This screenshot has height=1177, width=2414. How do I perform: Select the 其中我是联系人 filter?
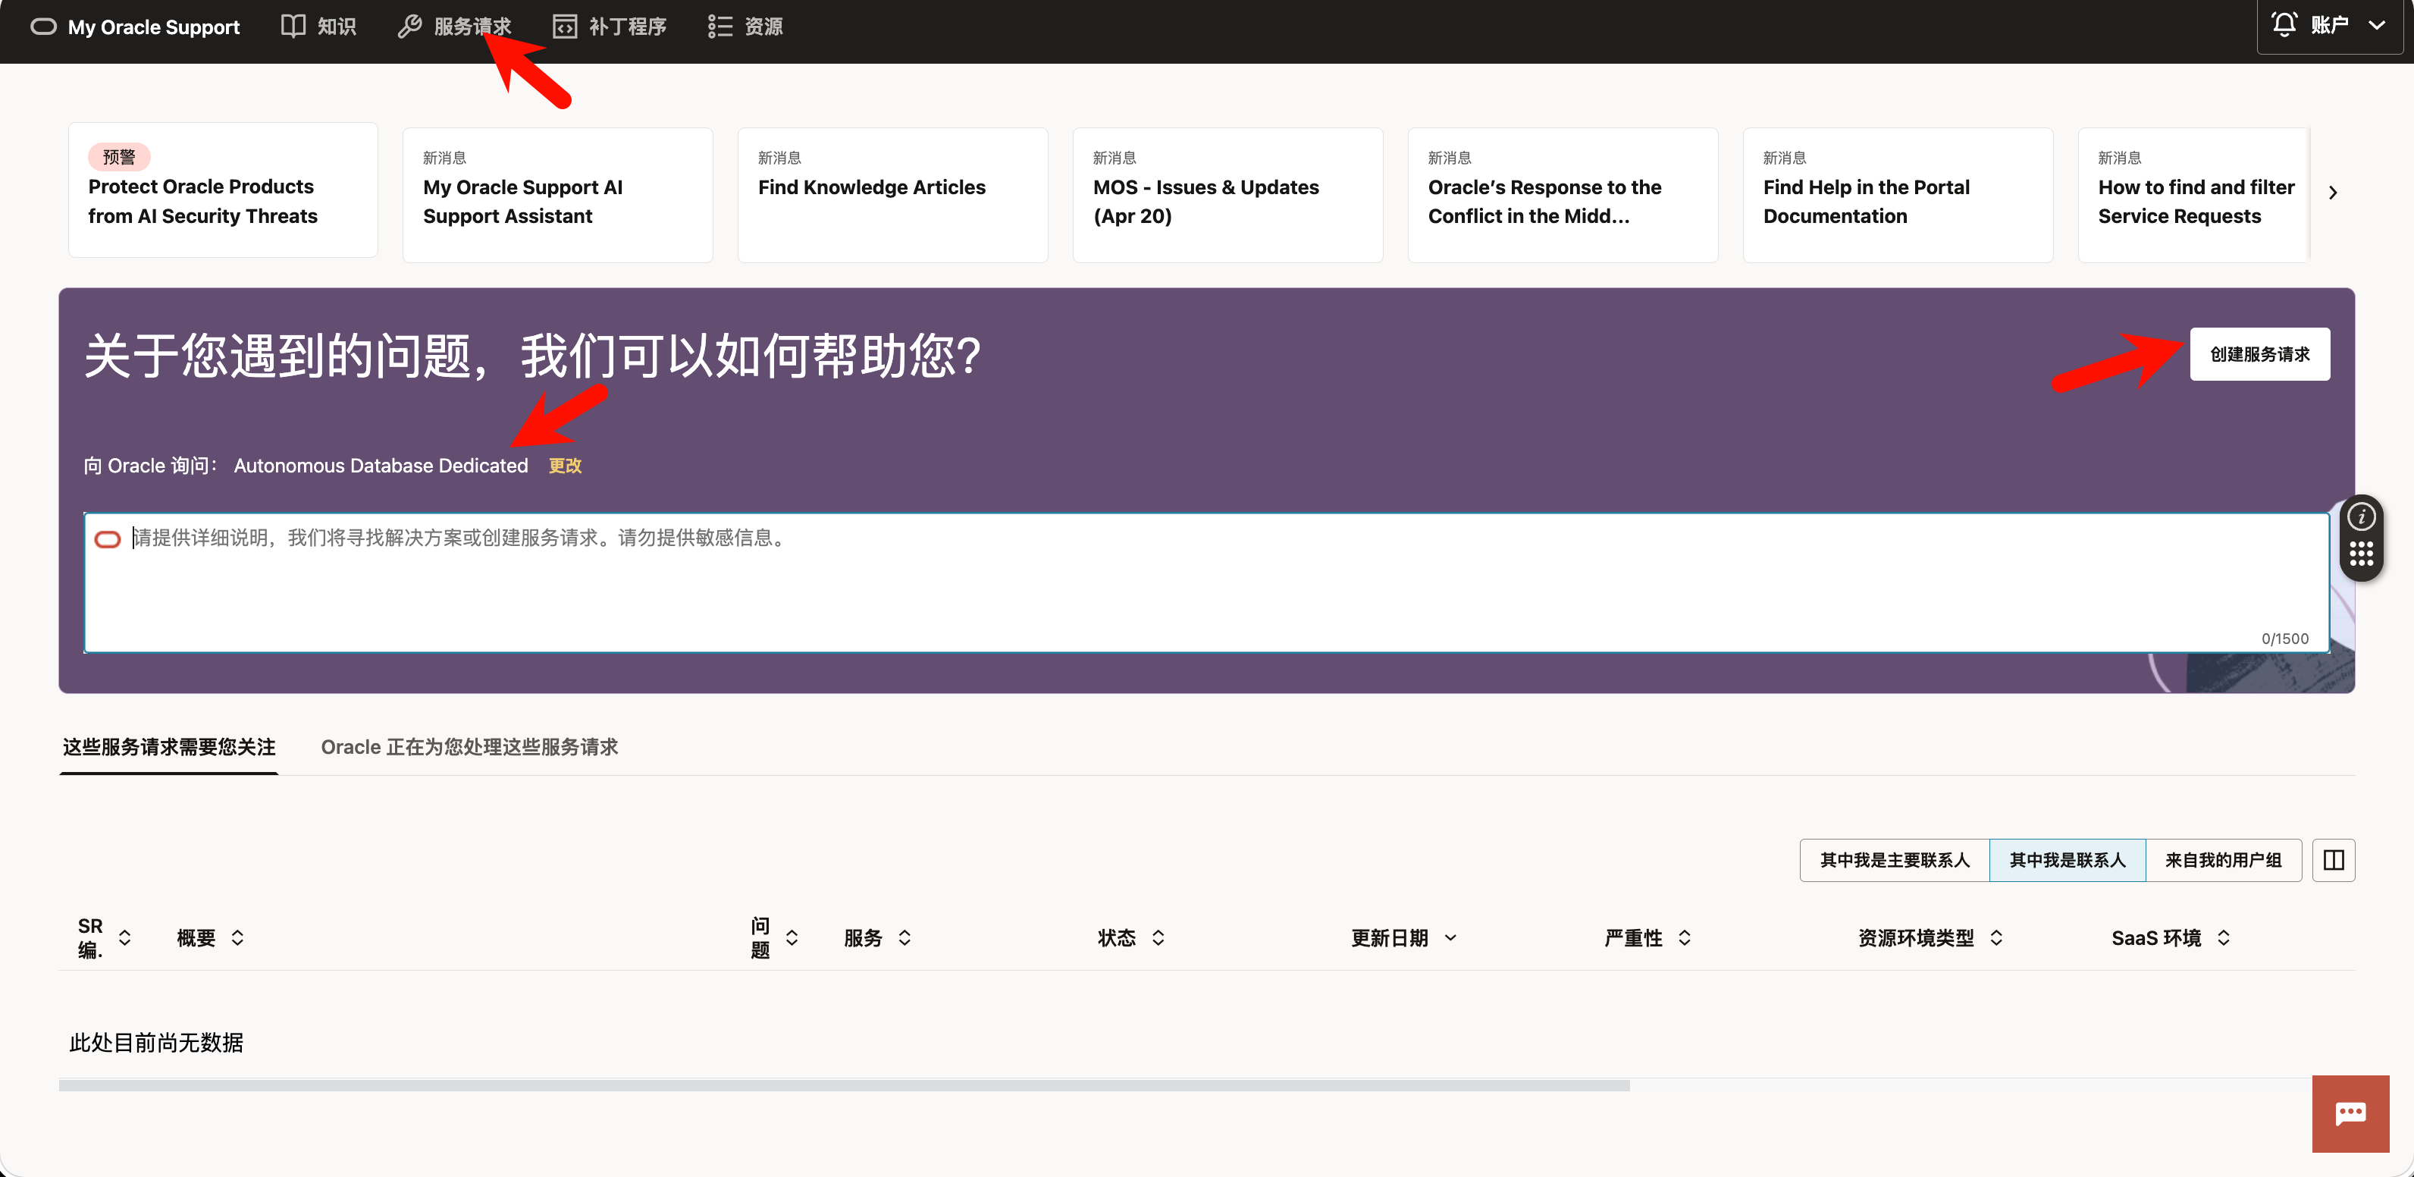point(2068,860)
